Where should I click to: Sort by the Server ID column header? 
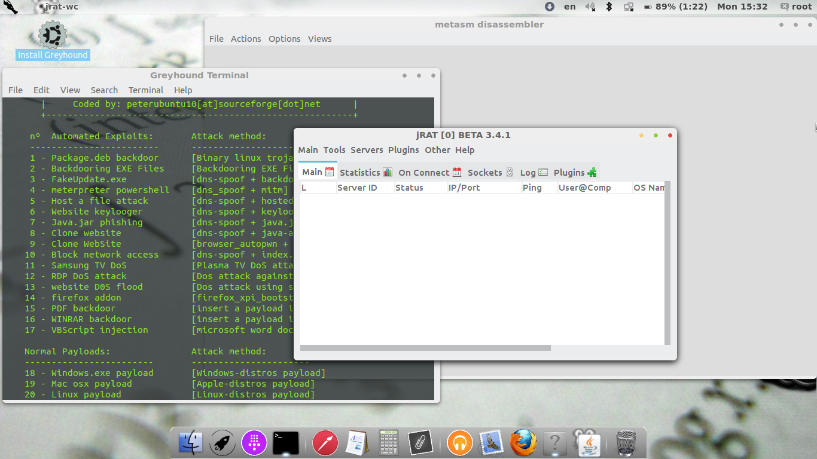click(x=365, y=188)
